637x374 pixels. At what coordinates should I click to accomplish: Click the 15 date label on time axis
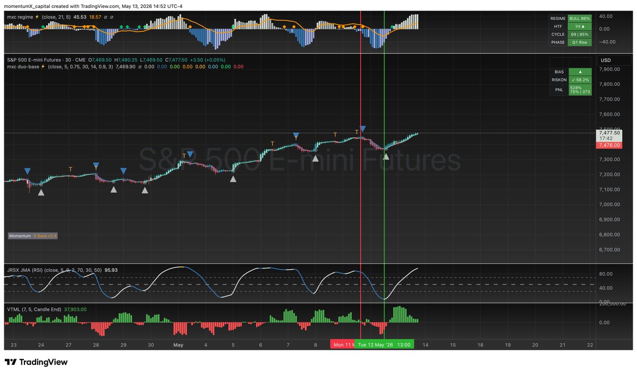pyautogui.click(x=453, y=344)
